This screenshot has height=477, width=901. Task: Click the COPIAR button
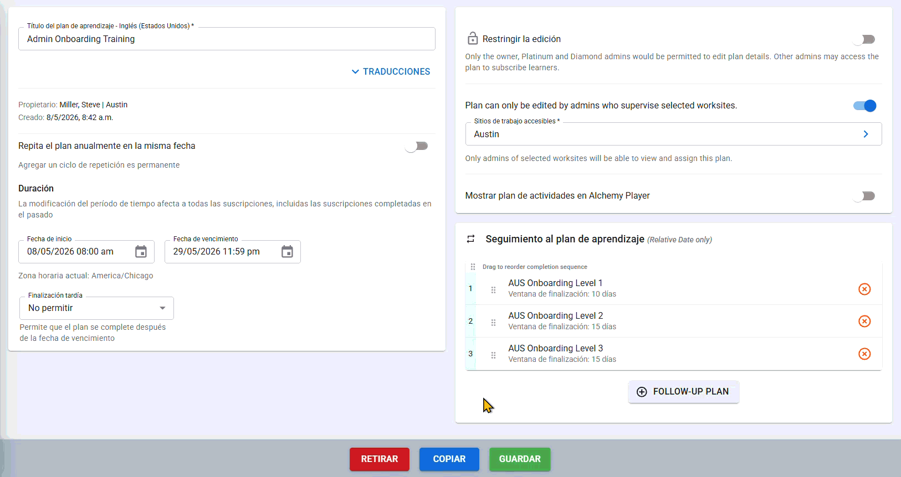(449, 459)
